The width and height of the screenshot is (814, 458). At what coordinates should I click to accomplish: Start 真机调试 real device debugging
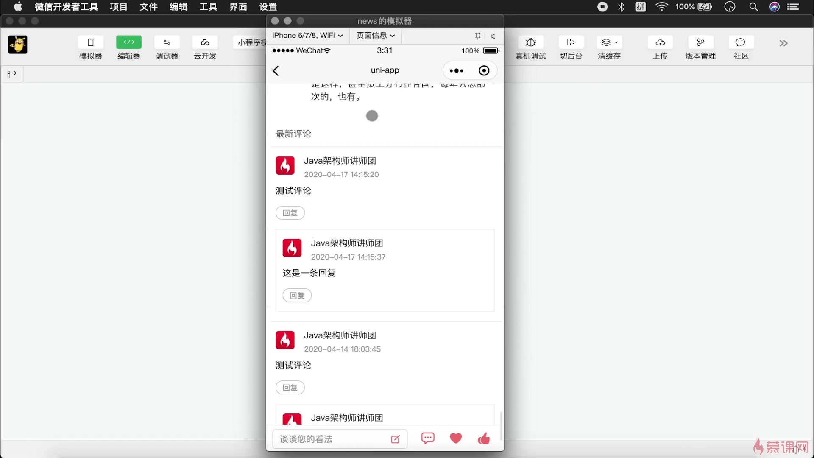click(x=531, y=42)
